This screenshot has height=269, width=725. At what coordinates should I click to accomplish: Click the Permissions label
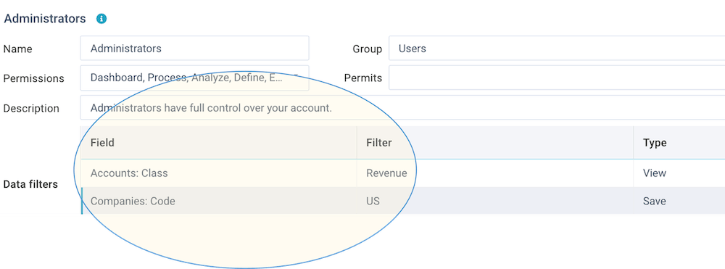[x=34, y=78]
